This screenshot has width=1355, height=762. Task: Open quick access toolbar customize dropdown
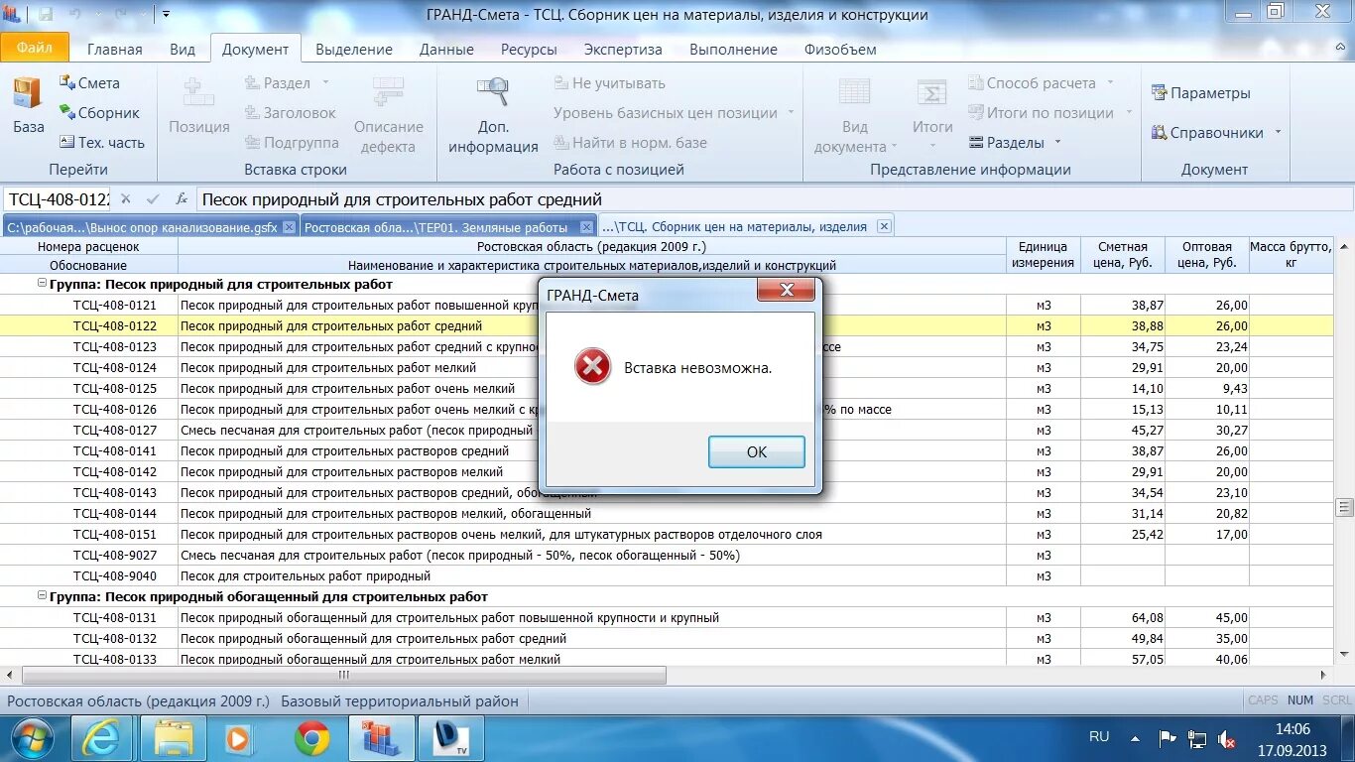point(166,14)
